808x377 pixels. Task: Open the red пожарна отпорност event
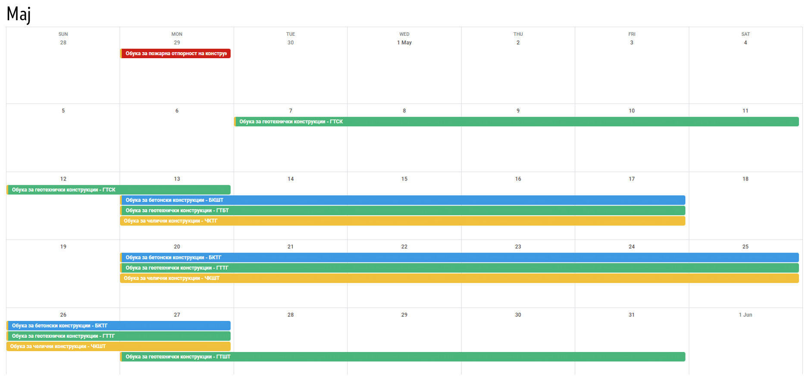(175, 53)
